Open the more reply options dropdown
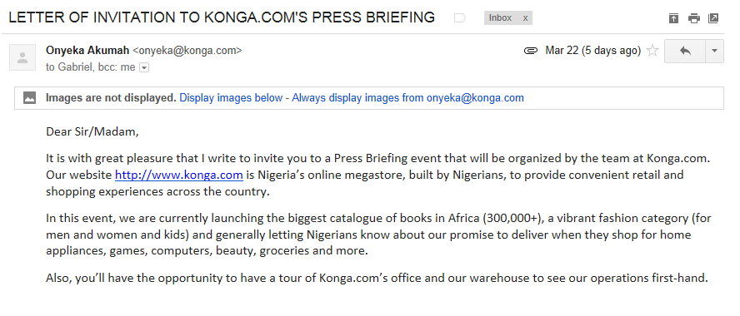 (x=714, y=51)
